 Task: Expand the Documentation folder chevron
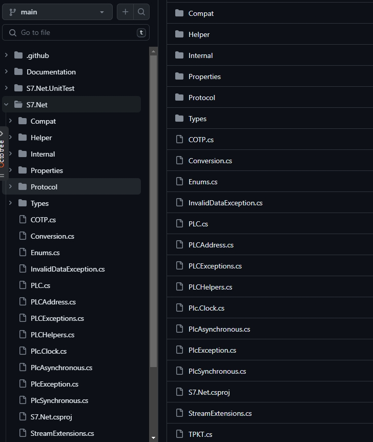(x=6, y=72)
